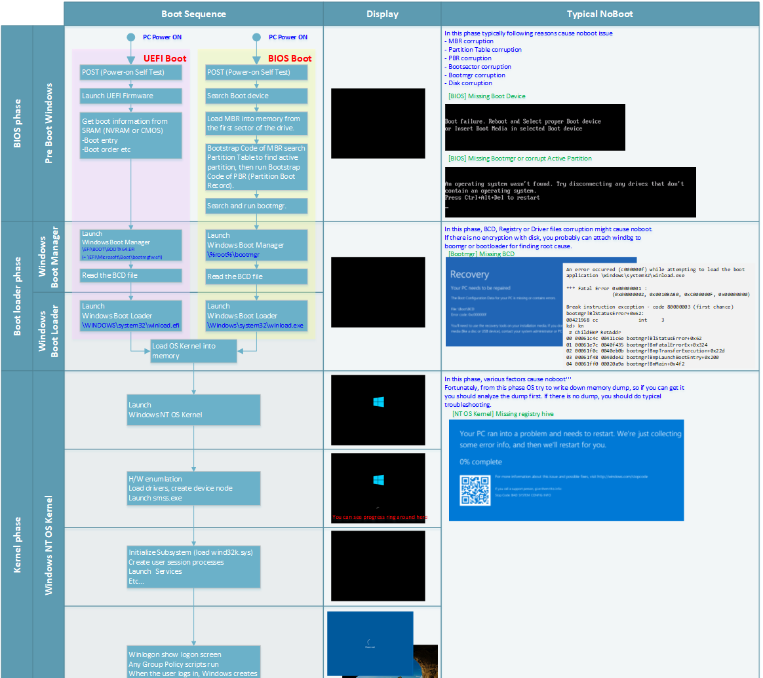Click the Windows logo in the NT Kernel launch display

point(379,402)
